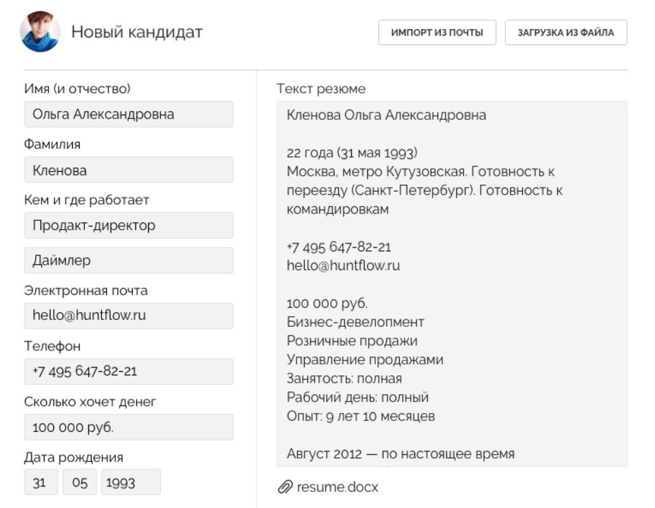Click the company field showing Даймлер
The height and width of the screenshot is (508, 655).
click(129, 261)
